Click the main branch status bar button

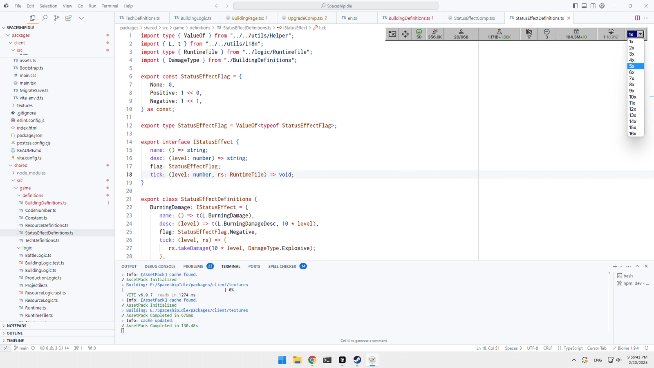tap(22, 348)
